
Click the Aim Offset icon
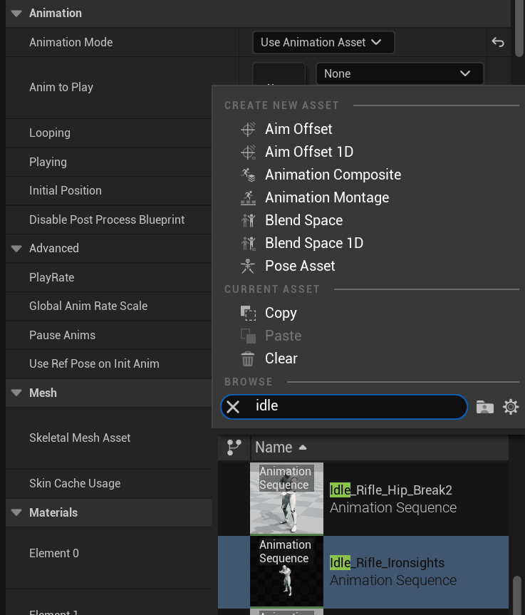(248, 129)
